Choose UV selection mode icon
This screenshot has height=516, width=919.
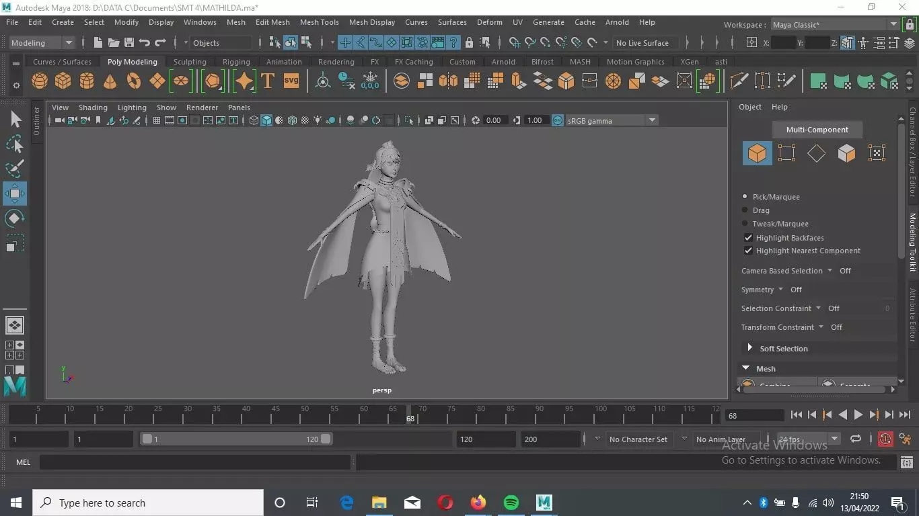(876, 153)
